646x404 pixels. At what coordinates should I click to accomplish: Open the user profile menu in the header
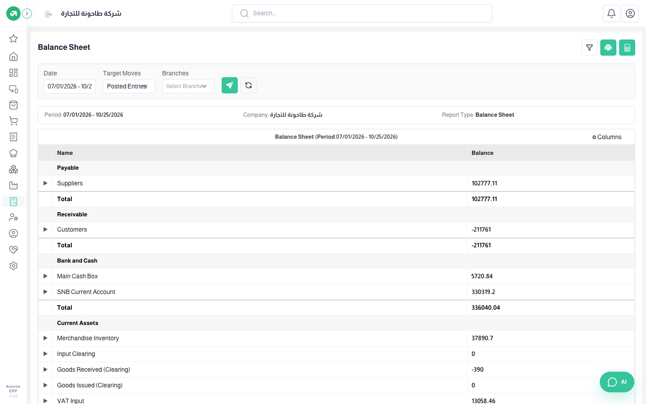630,13
